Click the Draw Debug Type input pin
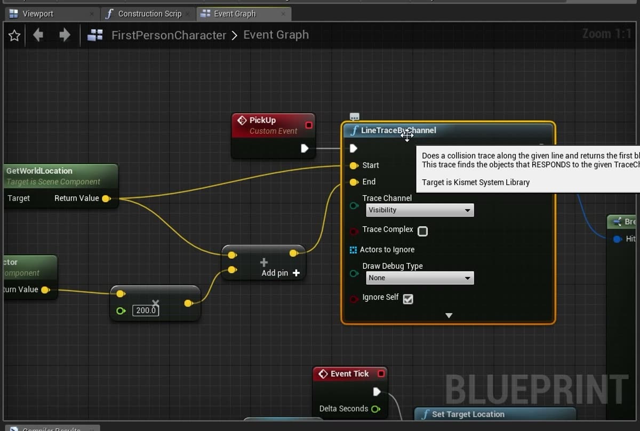This screenshot has width=640, height=431. [x=354, y=274]
